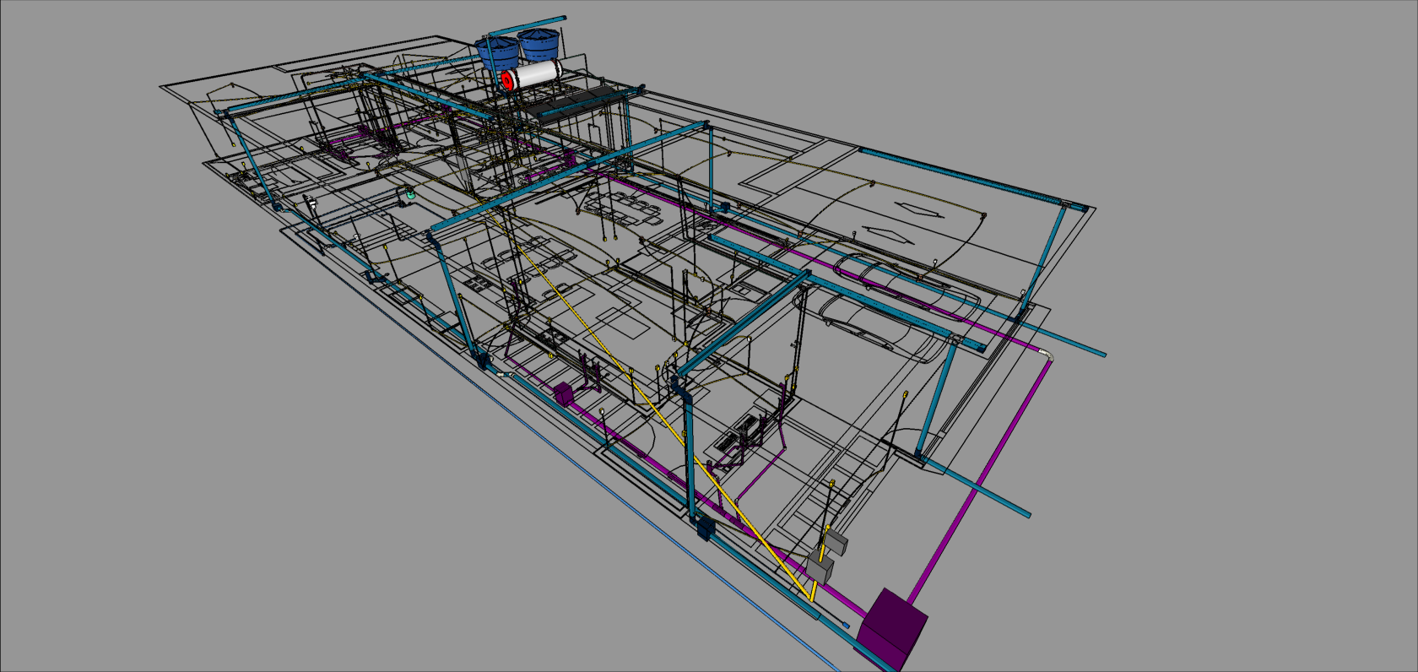Click the small purple box on magenta pipe
Screen dimensions: 1418x672
pyautogui.click(x=563, y=393)
